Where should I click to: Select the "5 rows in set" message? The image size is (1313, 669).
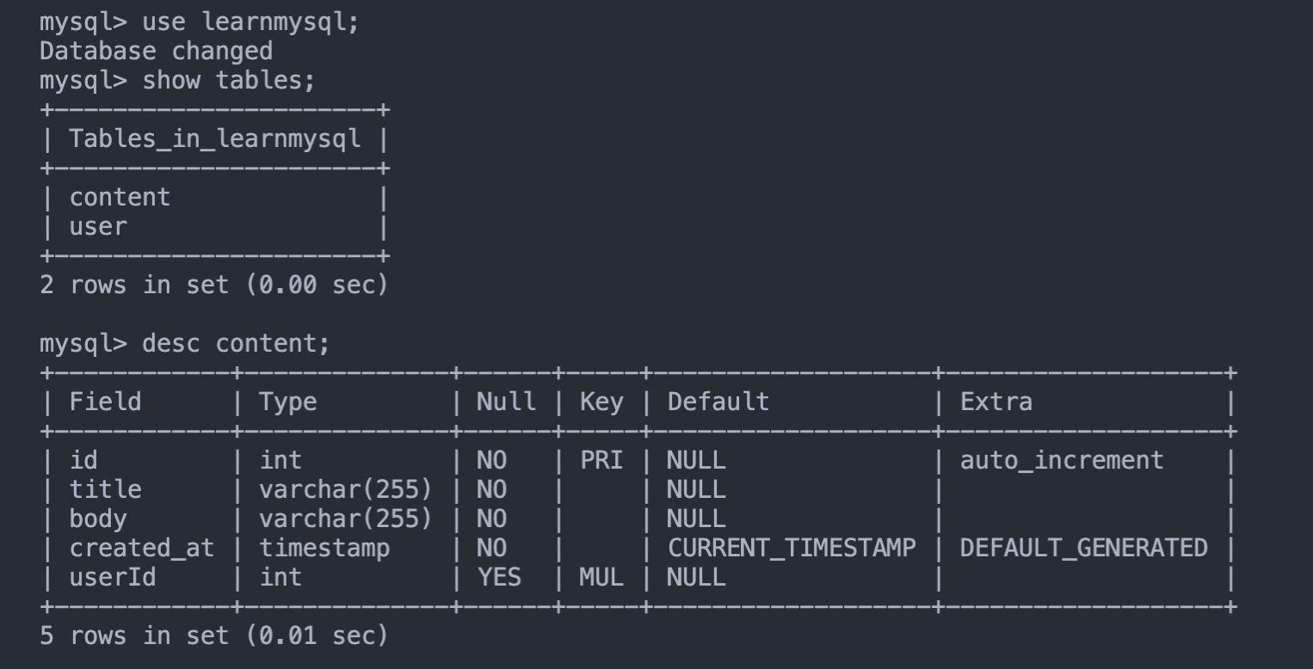(x=213, y=636)
